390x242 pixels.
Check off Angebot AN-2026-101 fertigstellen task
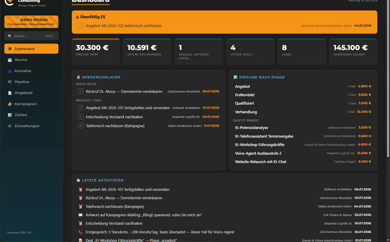point(81,108)
